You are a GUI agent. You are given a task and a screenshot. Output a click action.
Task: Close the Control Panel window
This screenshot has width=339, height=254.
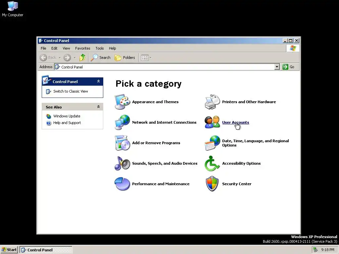tap(297, 41)
